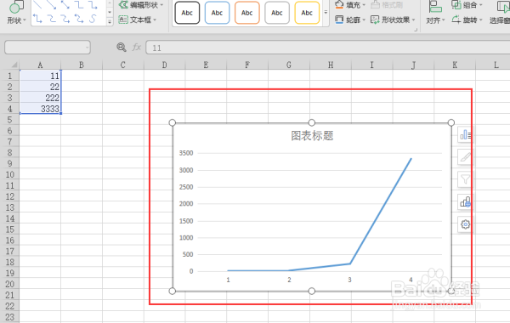Screen dimensions: 510x323
Task: Expand the 形状效果 dropdown arrow
Action: click(413, 20)
